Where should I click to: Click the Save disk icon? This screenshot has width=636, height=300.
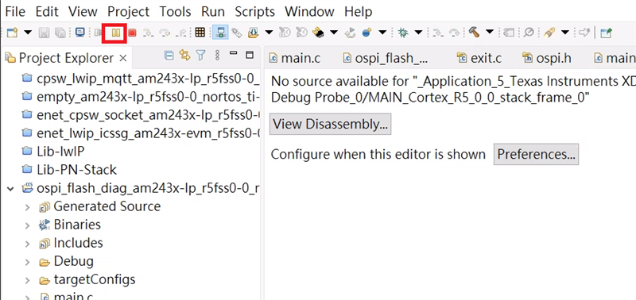(x=44, y=33)
